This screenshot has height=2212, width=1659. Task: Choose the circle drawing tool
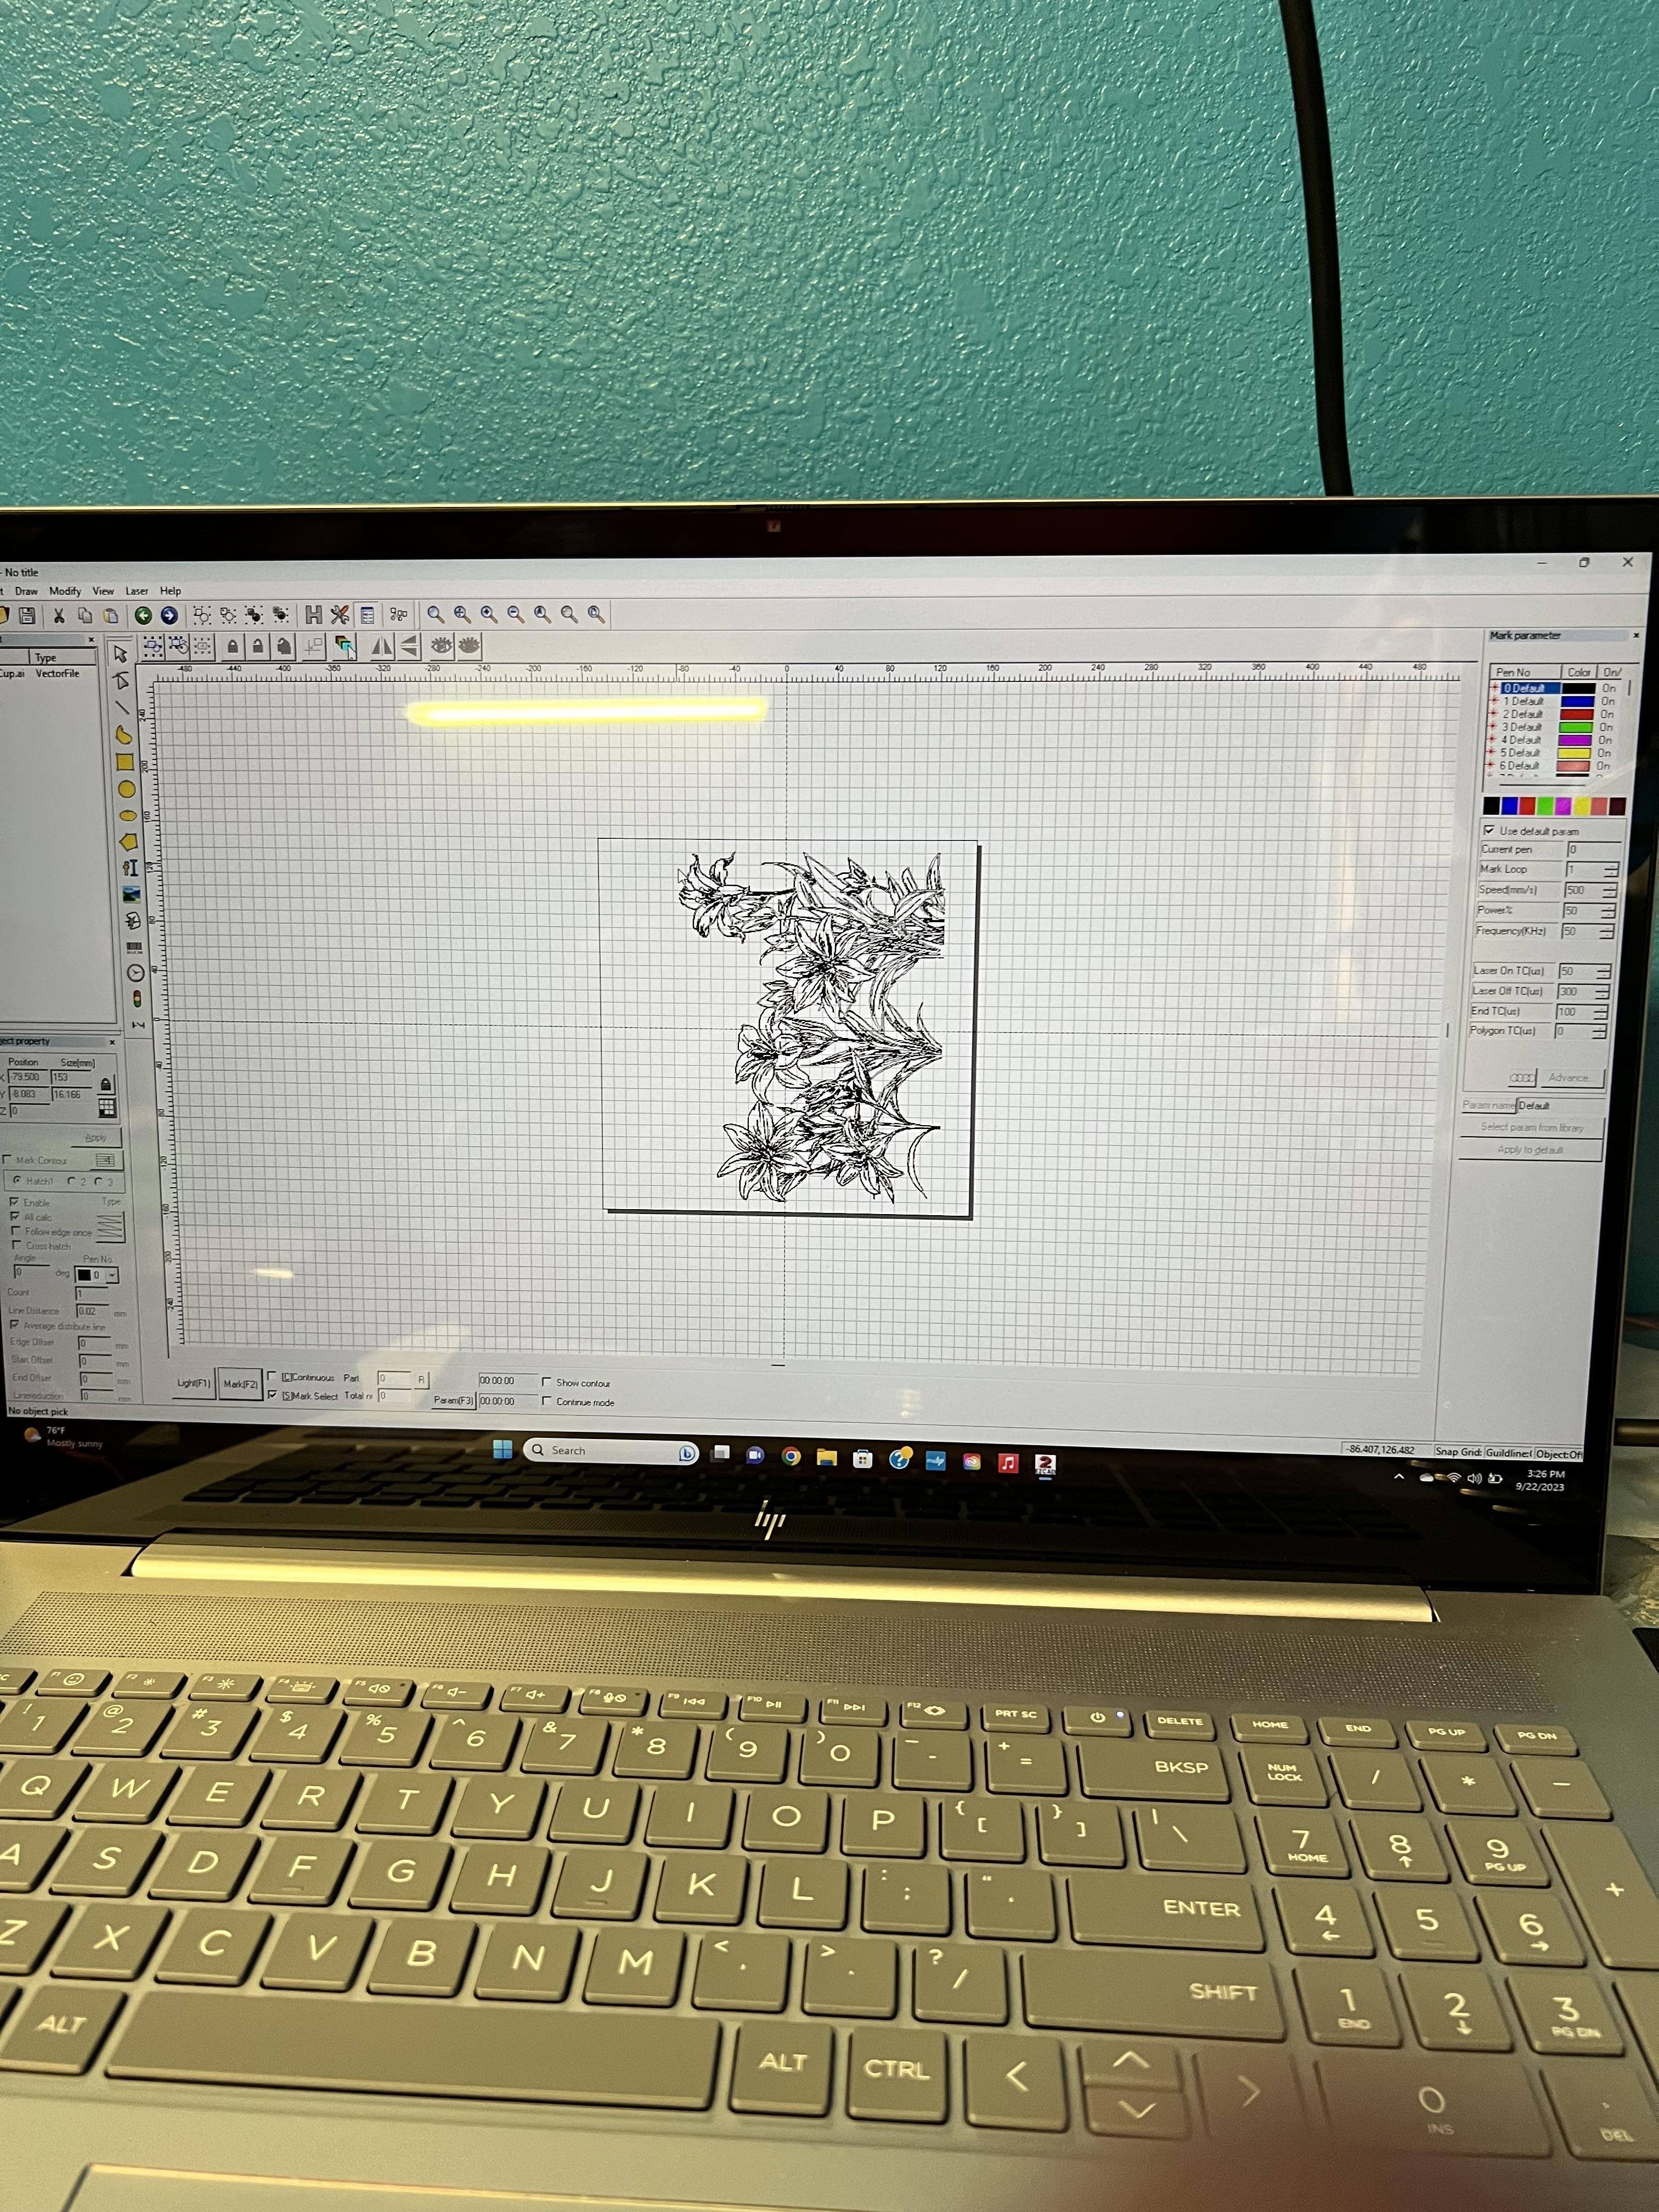[x=126, y=789]
